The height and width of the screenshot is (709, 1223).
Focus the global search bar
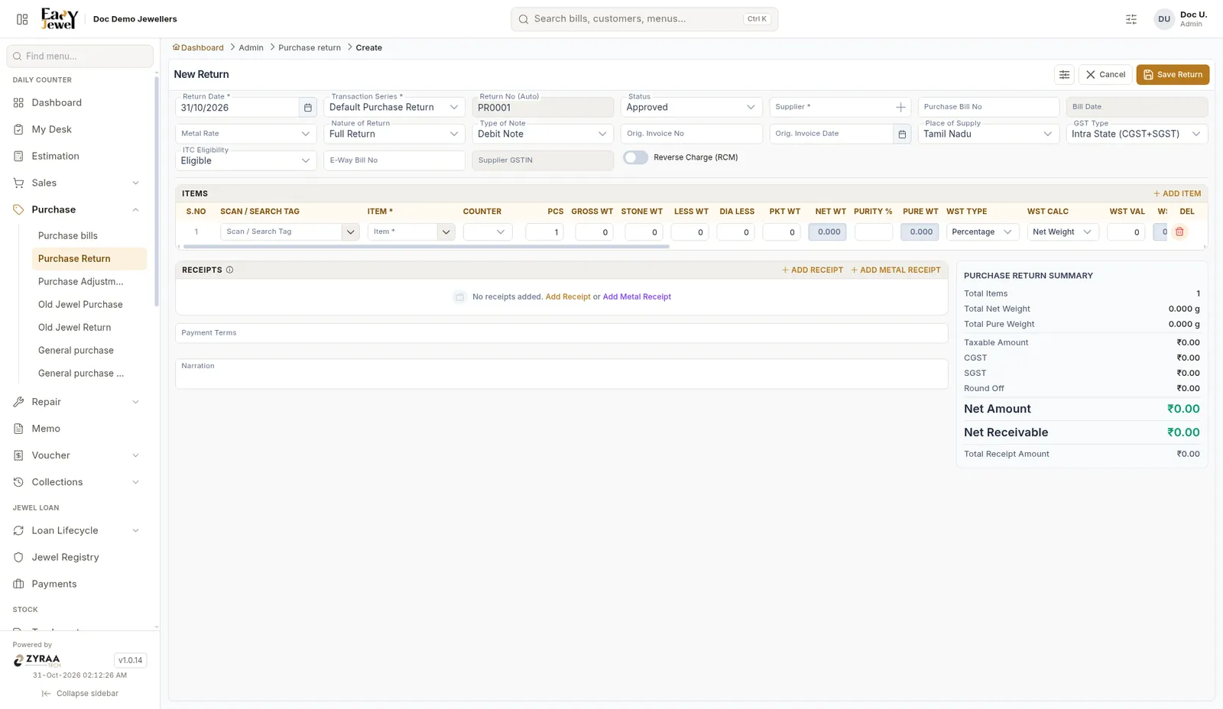pos(644,19)
